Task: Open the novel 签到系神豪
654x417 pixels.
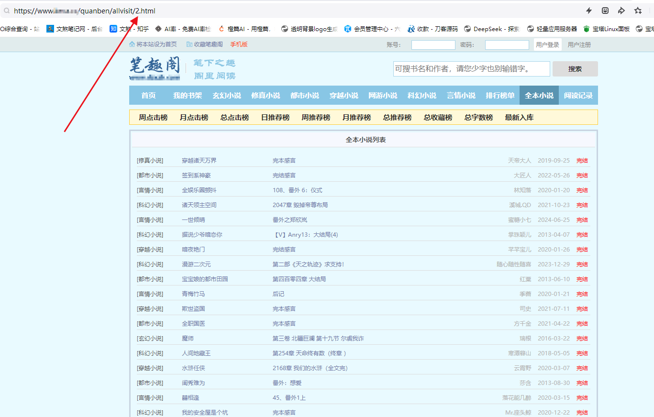Action: pos(196,176)
